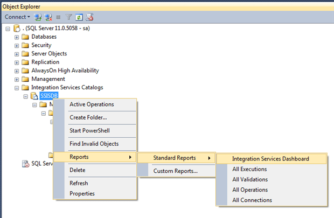This screenshot has width=334, height=218.
Task: Click the server name text with sa login
Action: (x=56, y=28)
